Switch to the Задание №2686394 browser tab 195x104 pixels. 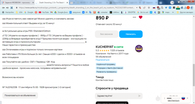[18, 3]
